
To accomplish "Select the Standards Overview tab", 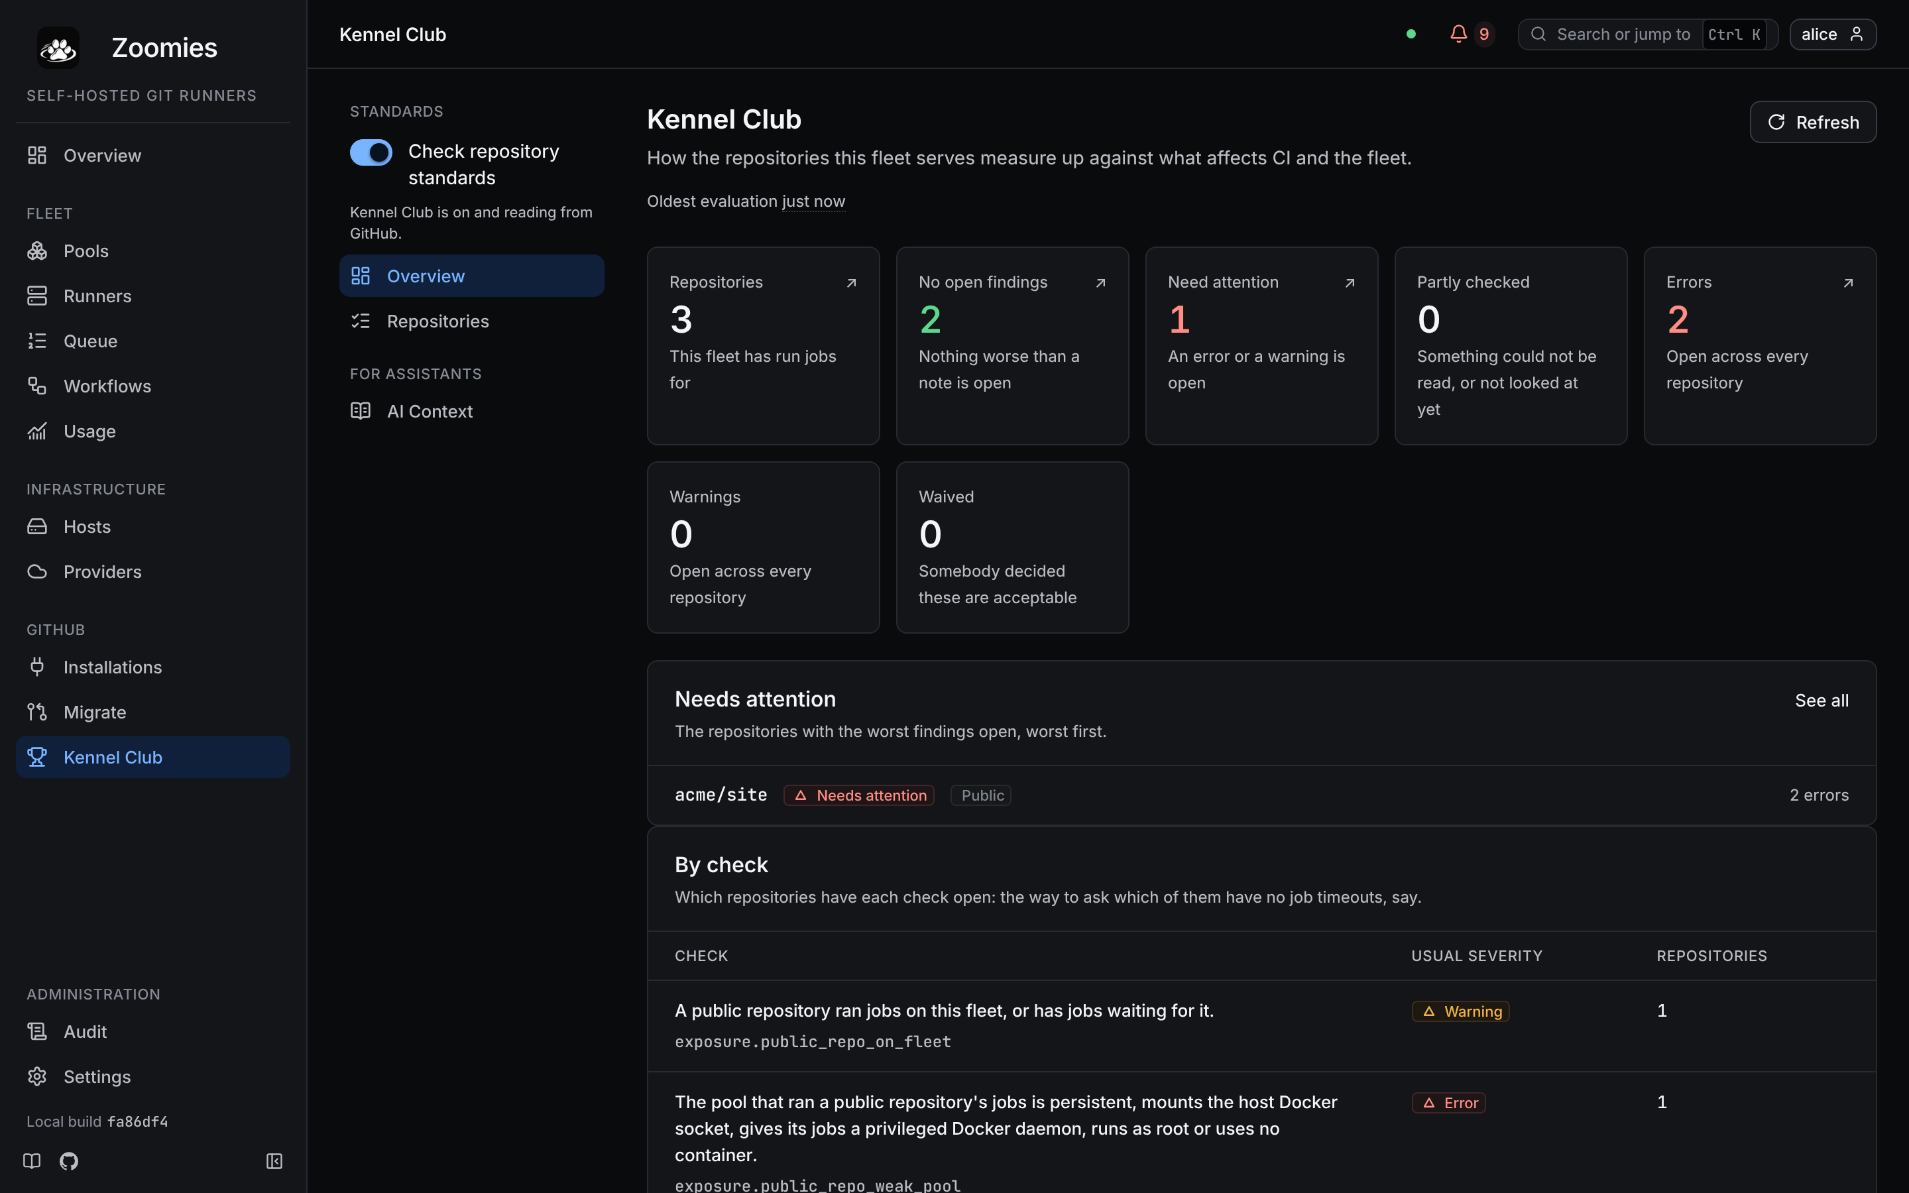I will tap(472, 275).
